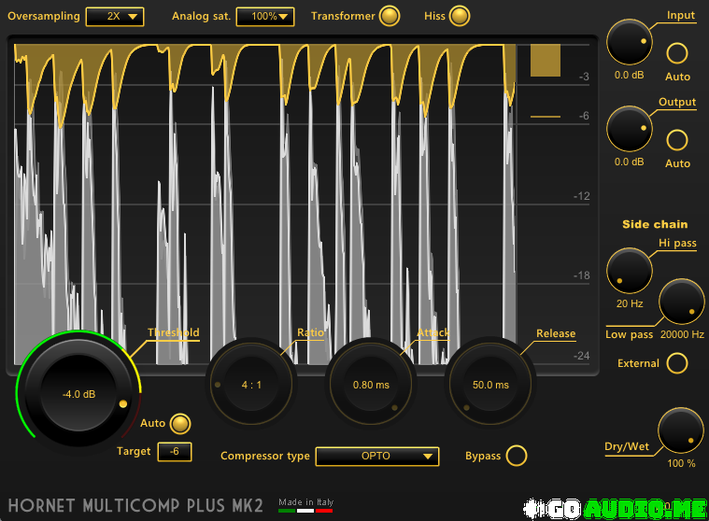Click the Dry/Wet knob
This screenshot has width=709, height=521.
(x=681, y=430)
